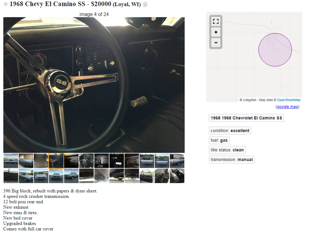This screenshot has width=311, height=234.
Task: Select the highlighted steering wheel thumbnail
Action: click(56, 161)
